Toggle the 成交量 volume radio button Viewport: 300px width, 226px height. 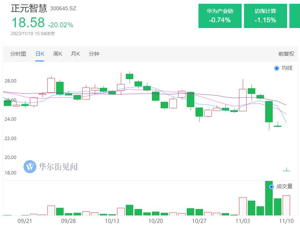271,187
